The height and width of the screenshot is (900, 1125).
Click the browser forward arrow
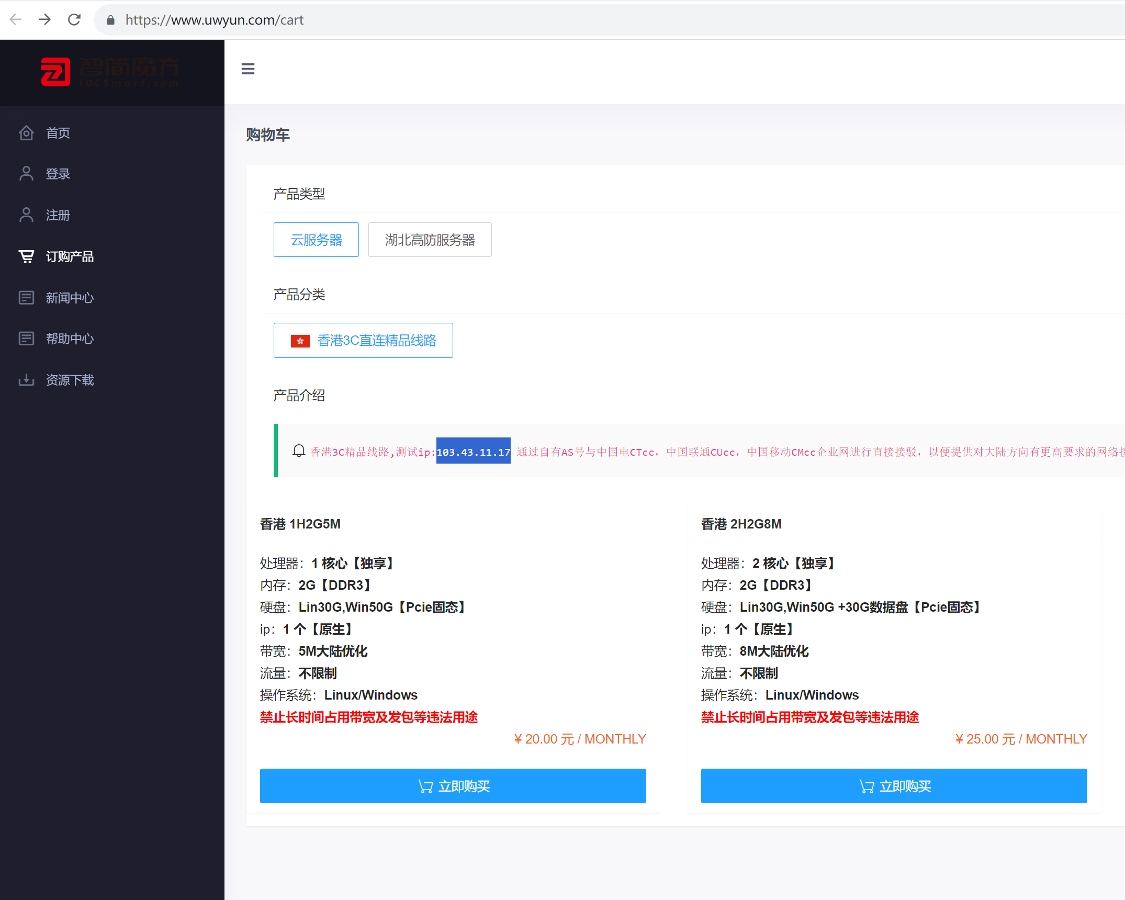tap(45, 20)
